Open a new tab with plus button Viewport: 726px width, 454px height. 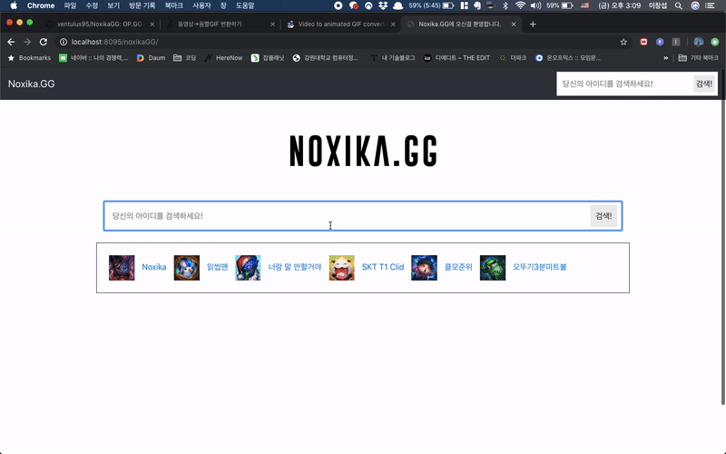533,25
